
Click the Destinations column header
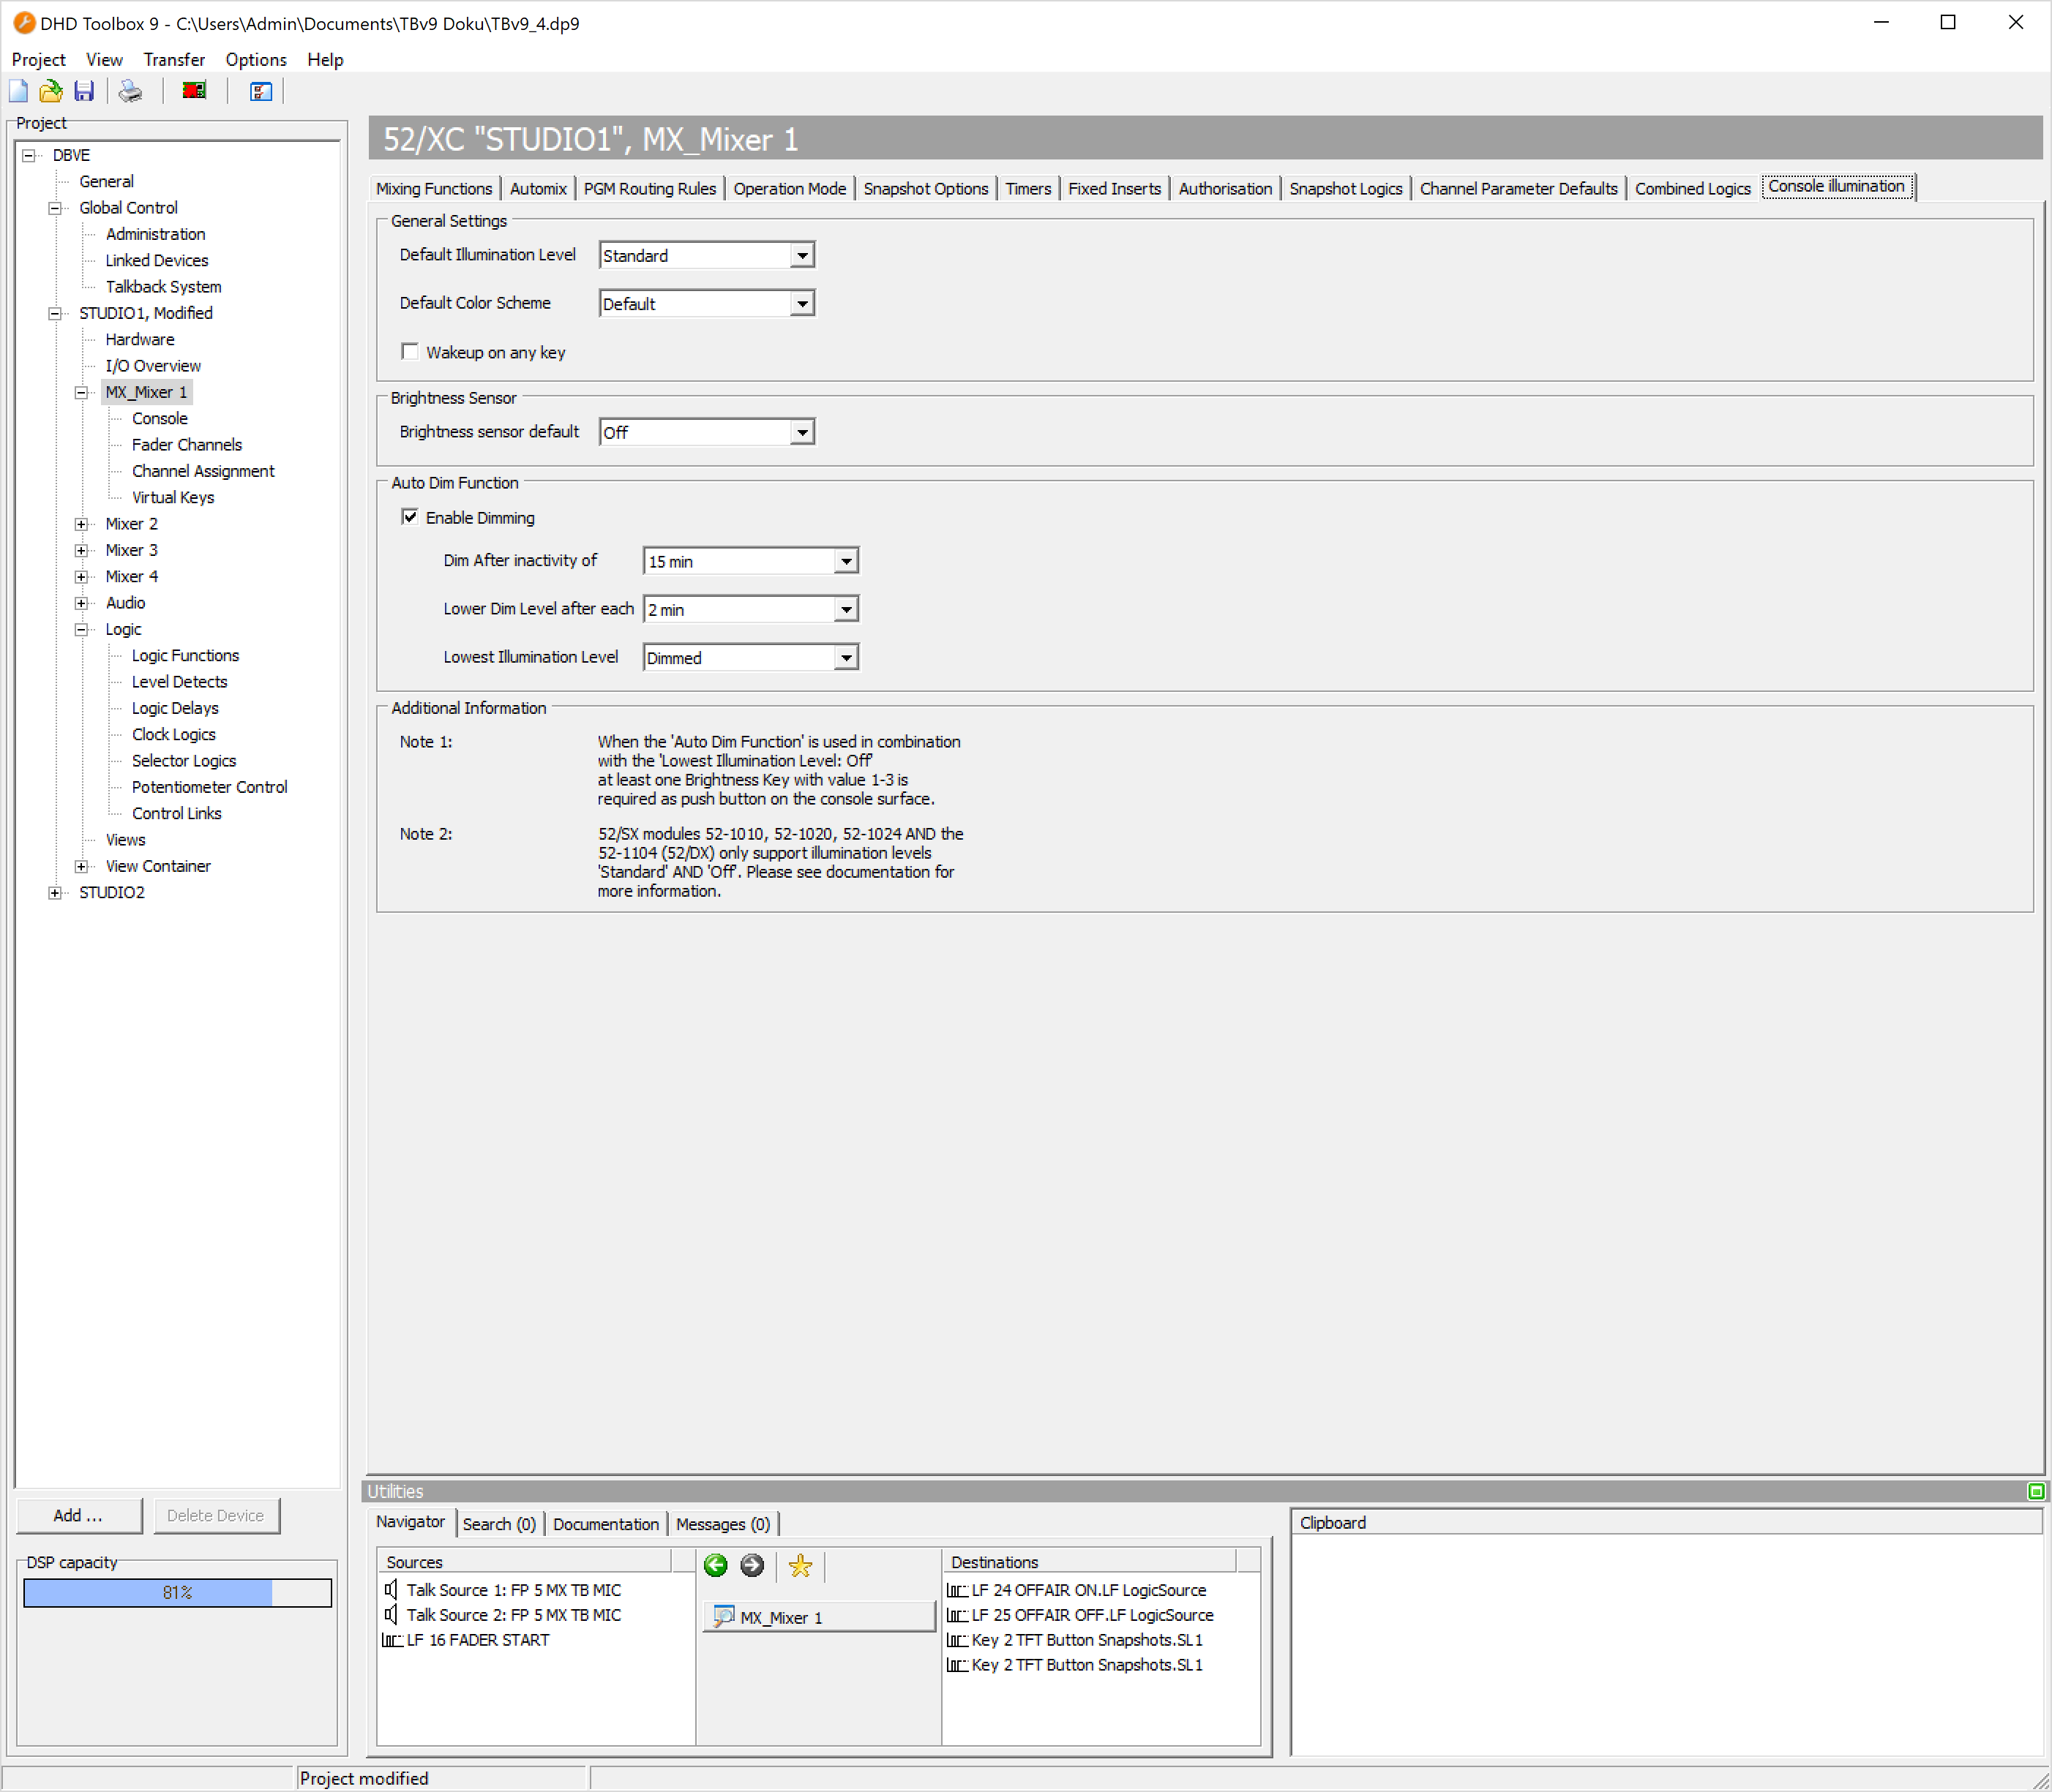[1090, 1562]
